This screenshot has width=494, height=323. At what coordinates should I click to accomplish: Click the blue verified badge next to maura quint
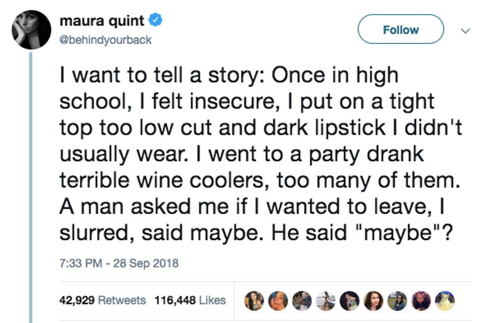(154, 19)
